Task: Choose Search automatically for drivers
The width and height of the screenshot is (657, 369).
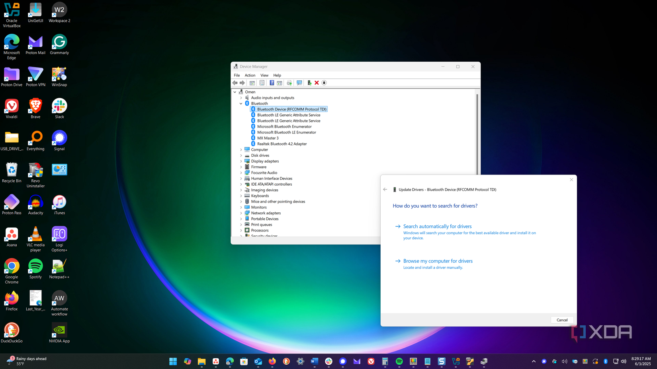Action: [x=437, y=227]
